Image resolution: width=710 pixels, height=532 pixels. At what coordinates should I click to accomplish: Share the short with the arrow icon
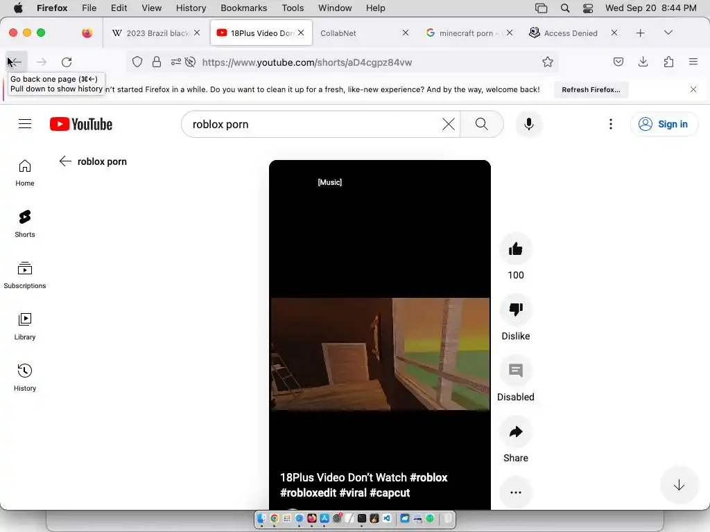[x=516, y=432]
